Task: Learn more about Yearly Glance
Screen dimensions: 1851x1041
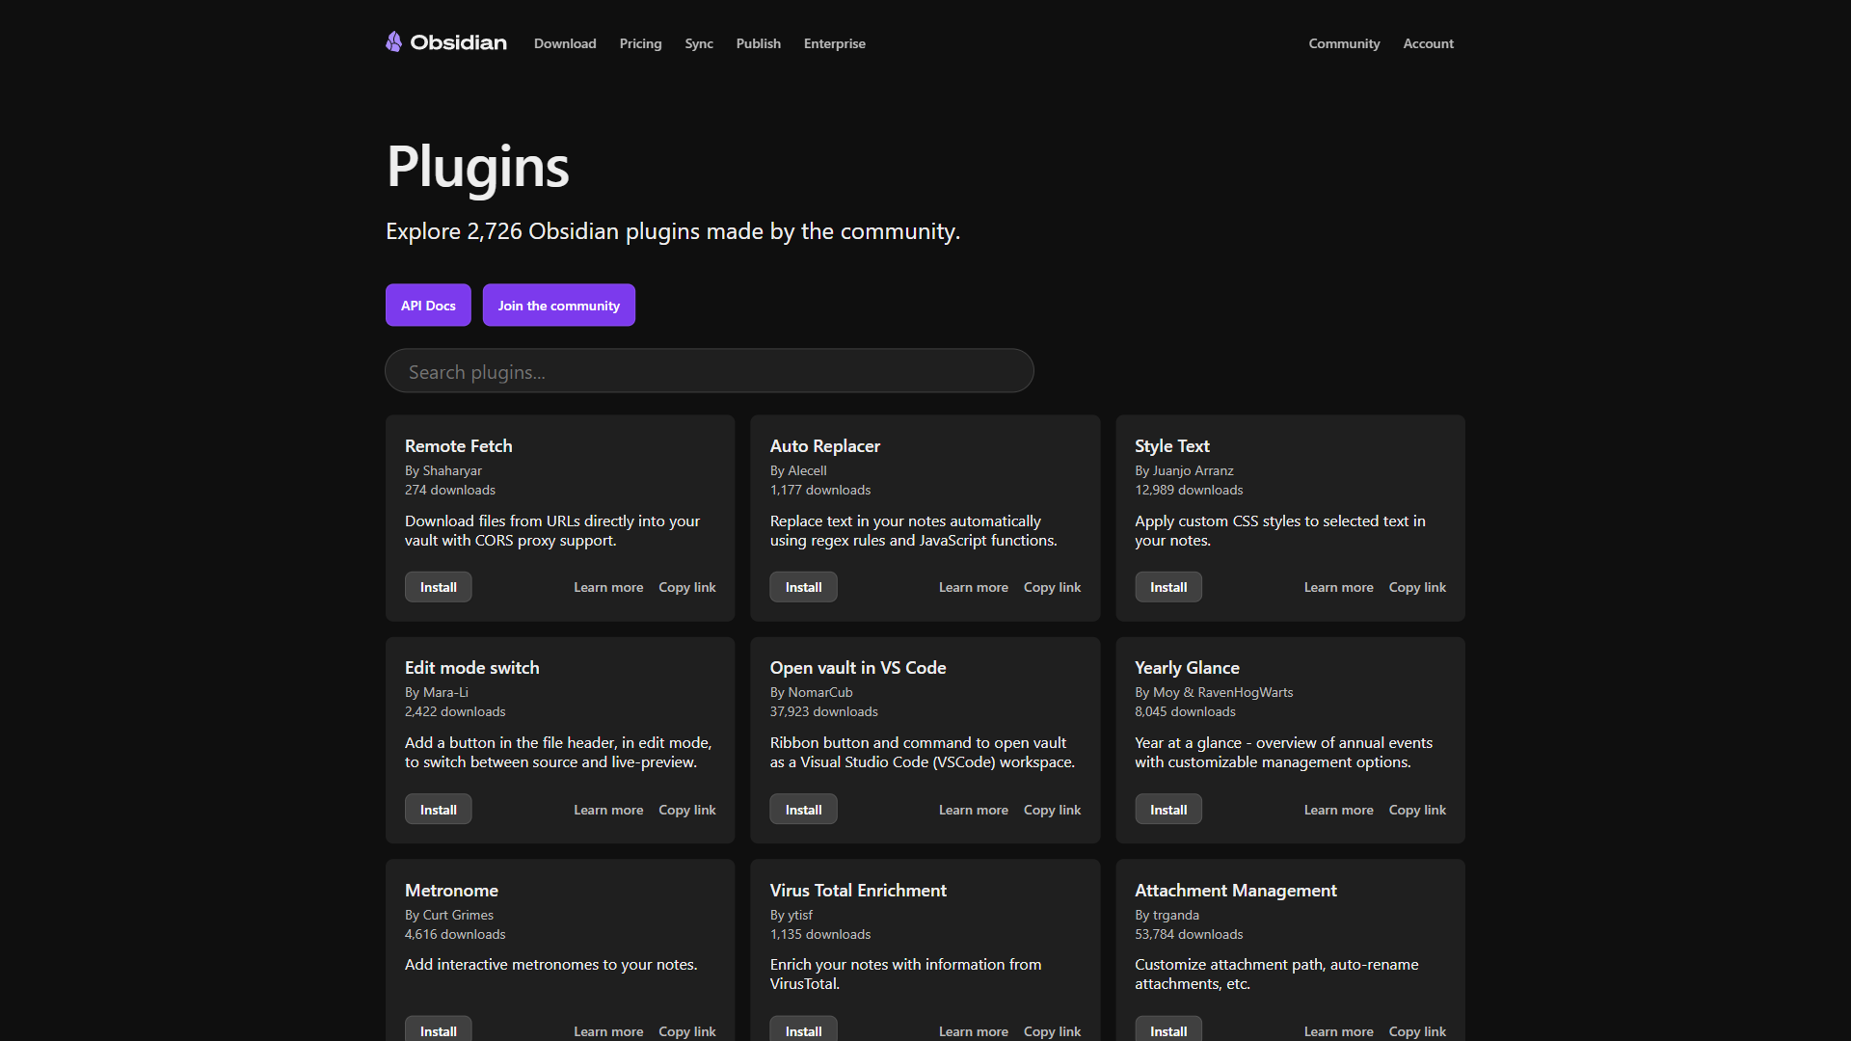Action: [x=1338, y=810]
